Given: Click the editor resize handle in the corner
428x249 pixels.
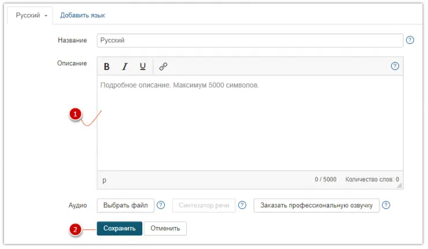Looking at the screenshot, I should point(400,185).
